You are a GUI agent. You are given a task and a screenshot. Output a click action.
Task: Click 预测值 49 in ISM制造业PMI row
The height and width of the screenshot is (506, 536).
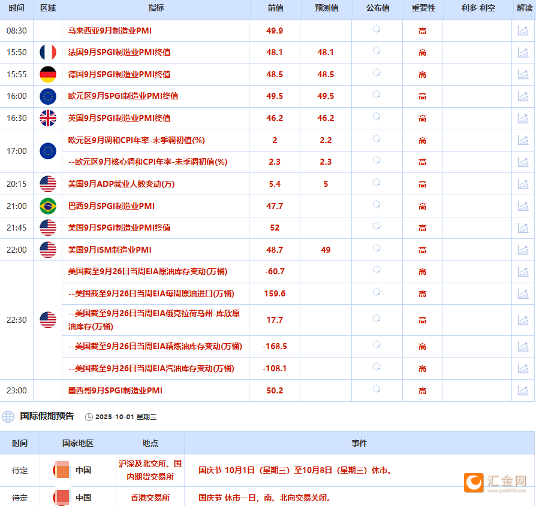[x=326, y=250]
